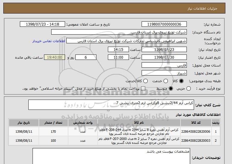Screen dimensions: 232x164
Task: Click the validity time 11:00 field
Action: 118,57
